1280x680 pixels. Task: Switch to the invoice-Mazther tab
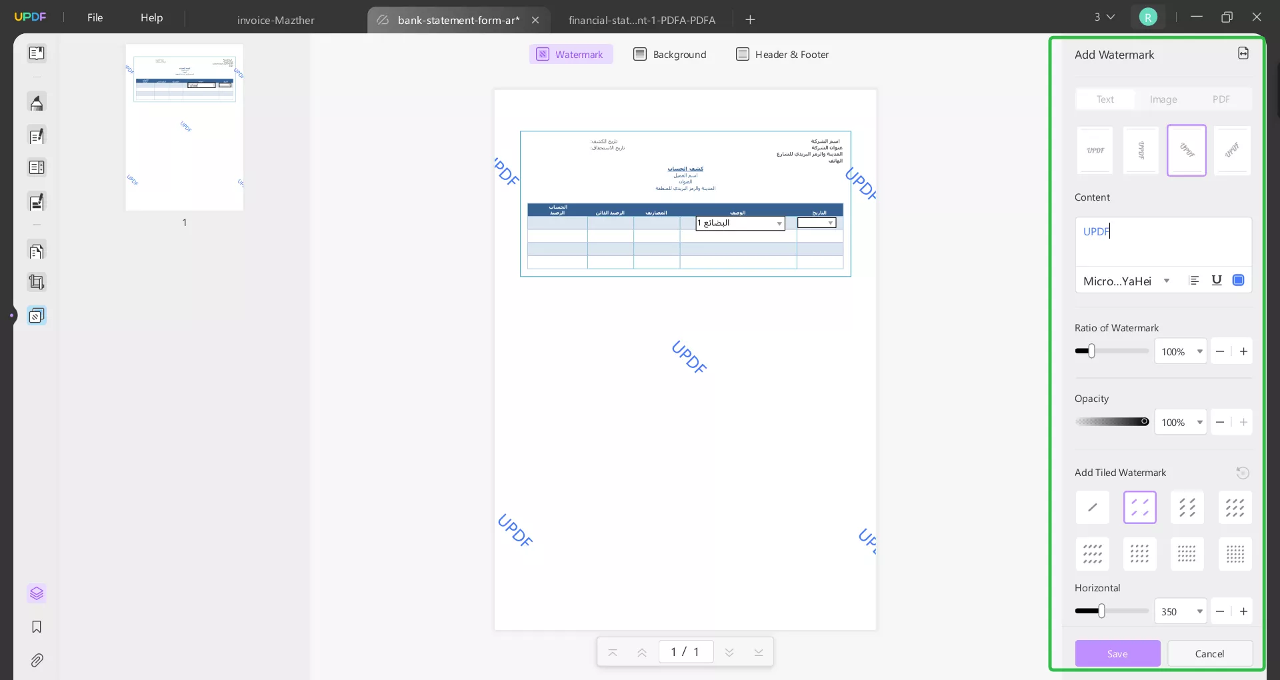(276, 20)
